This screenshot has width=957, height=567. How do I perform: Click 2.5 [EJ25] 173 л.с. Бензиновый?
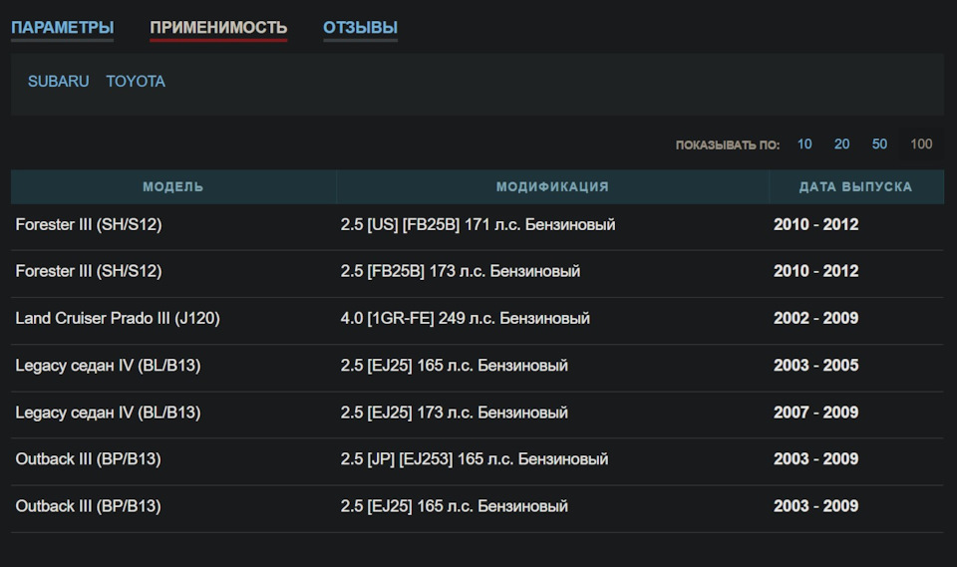coord(455,413)
